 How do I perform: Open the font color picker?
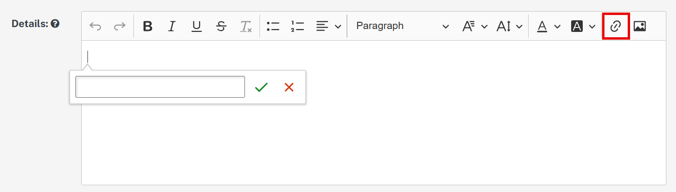(549, 26)
